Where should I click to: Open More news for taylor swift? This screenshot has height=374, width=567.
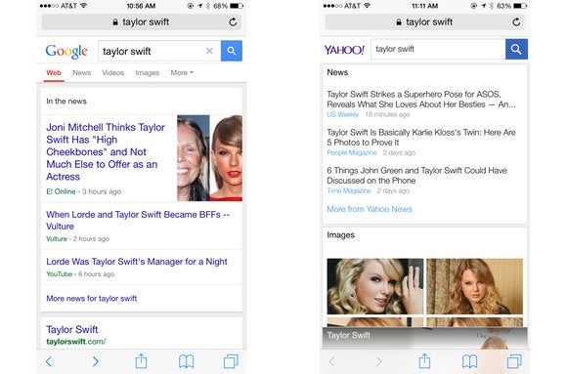92,299
